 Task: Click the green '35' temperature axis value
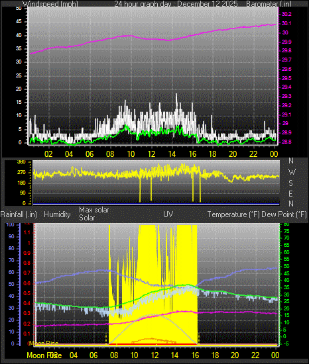pos(286,287)
